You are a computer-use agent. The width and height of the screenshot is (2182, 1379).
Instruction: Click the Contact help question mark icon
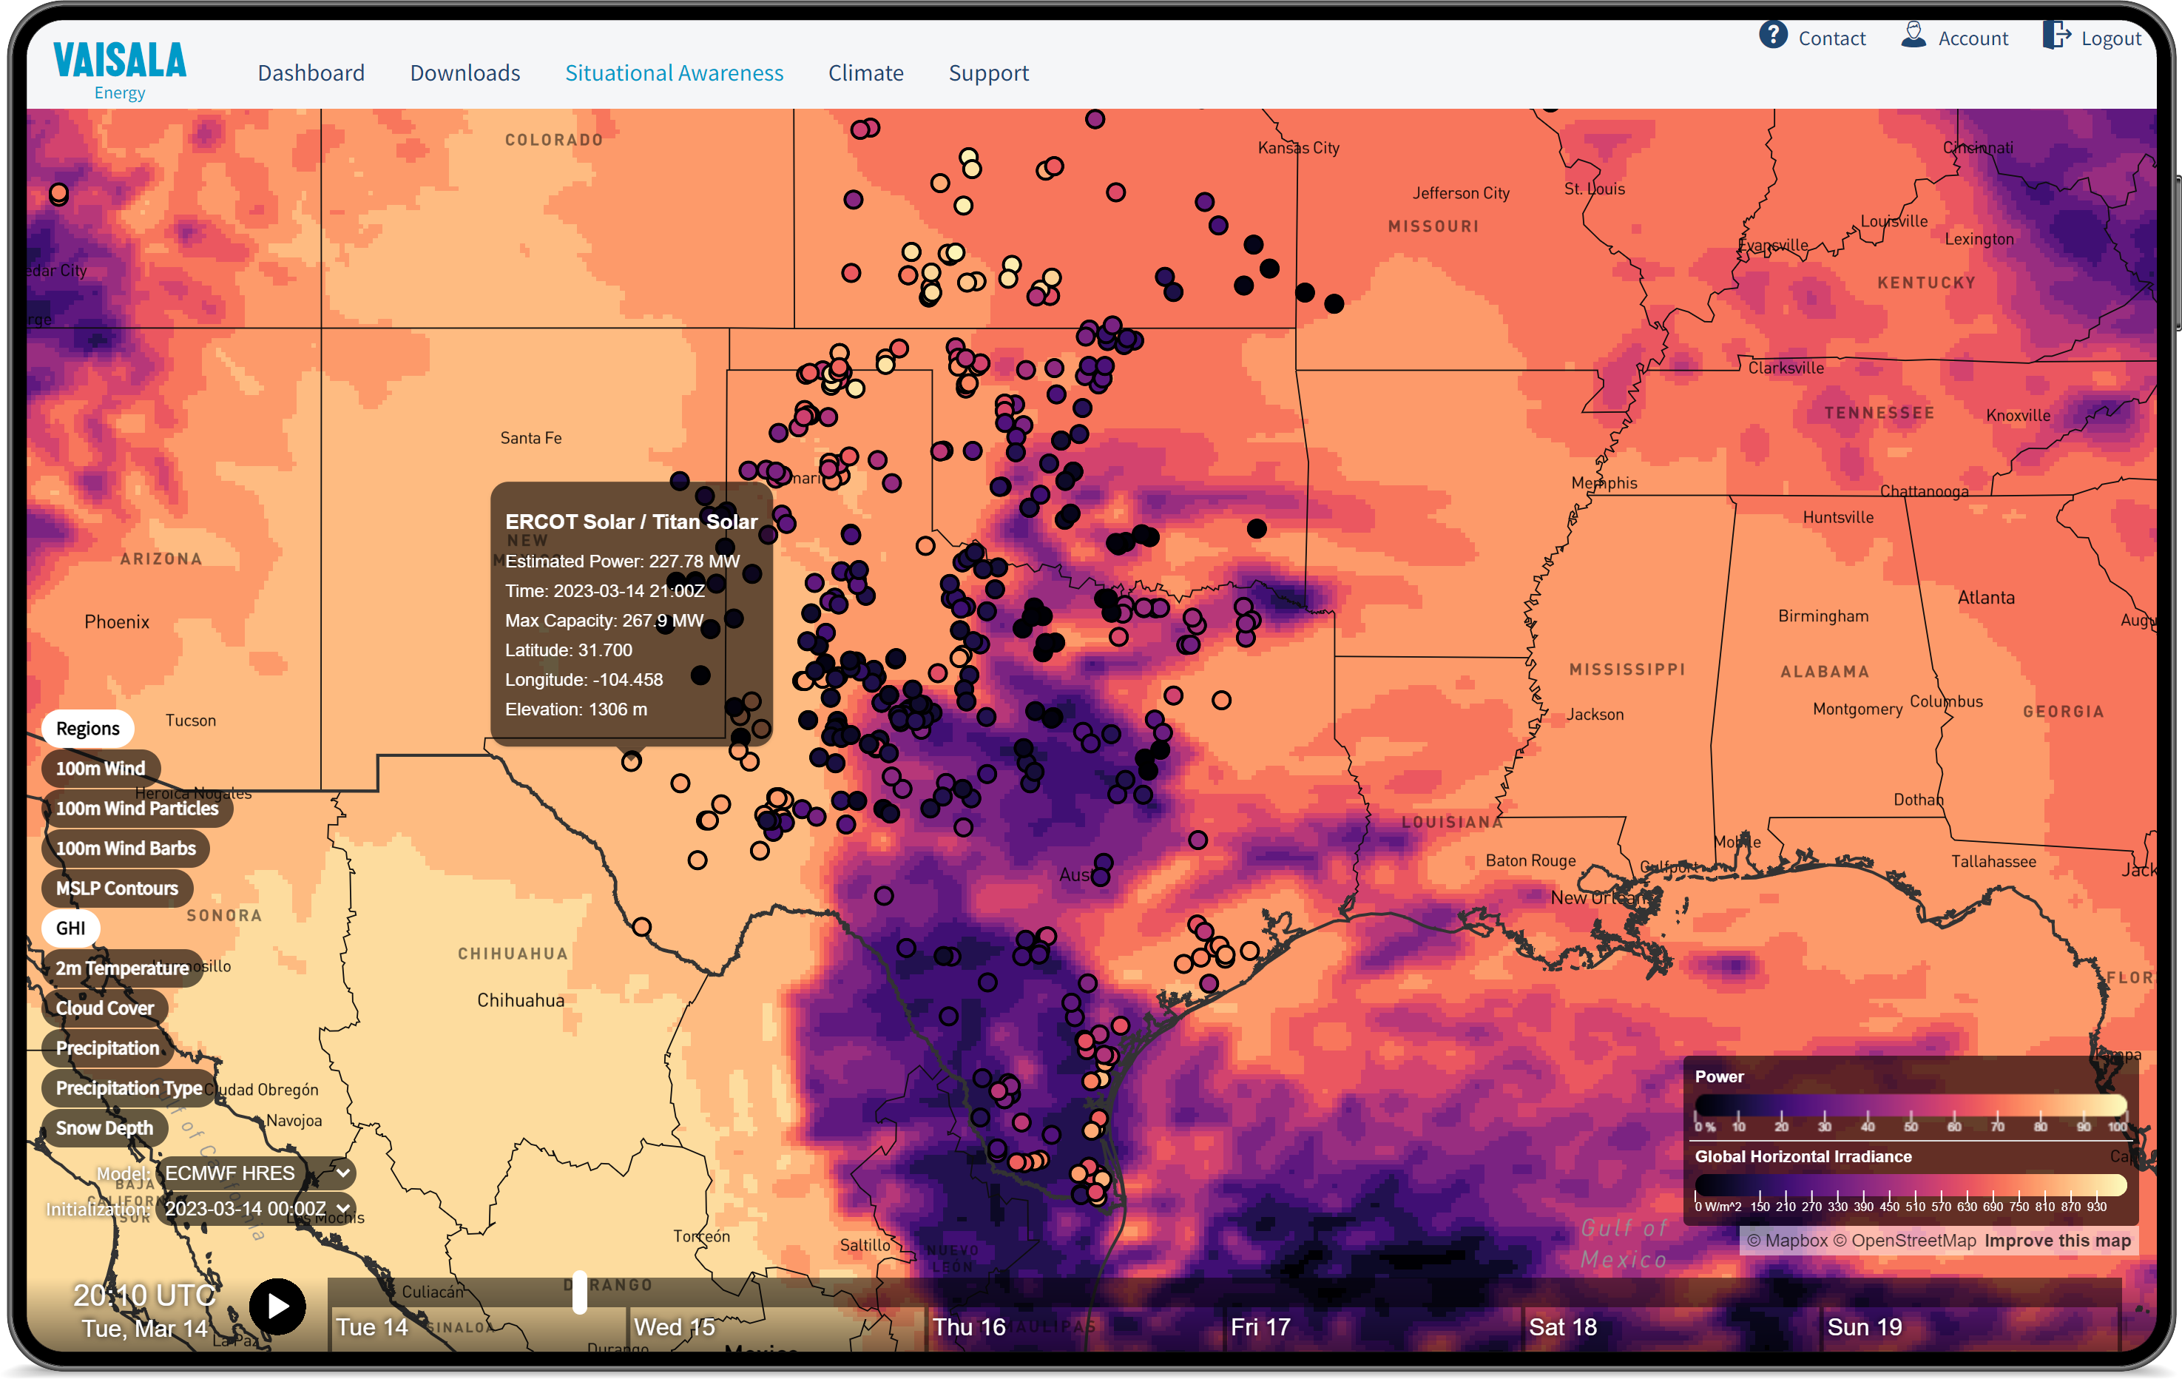tap(1772, 36)
